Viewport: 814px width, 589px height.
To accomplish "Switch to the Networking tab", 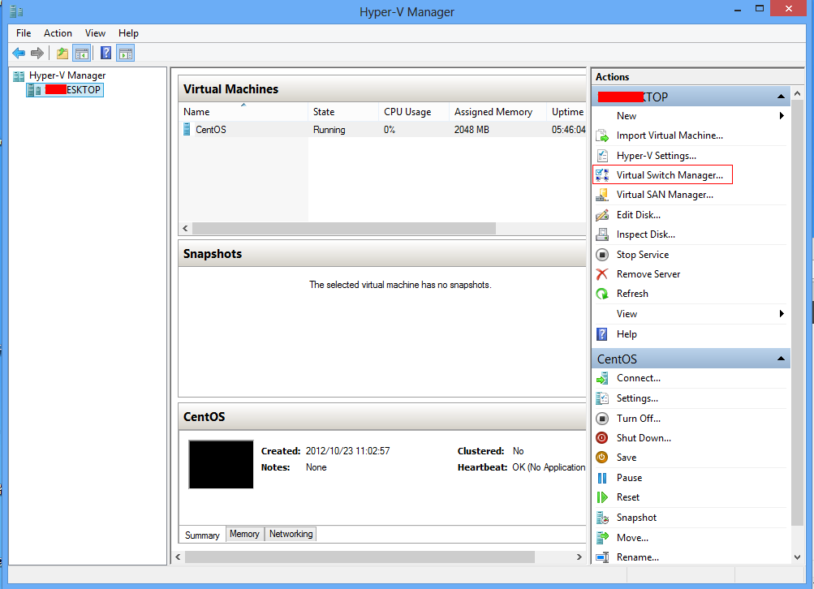I will click(291, 534).
